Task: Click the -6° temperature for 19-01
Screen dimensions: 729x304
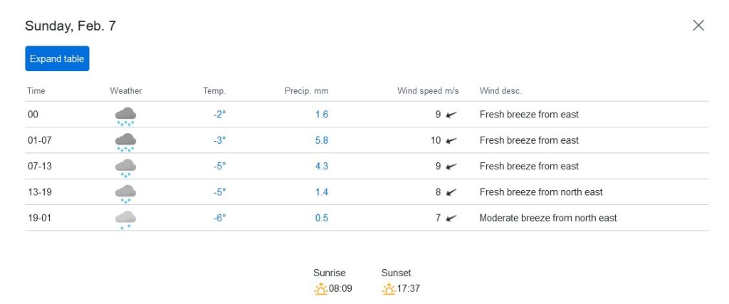Action: click(x=219, y=218)
